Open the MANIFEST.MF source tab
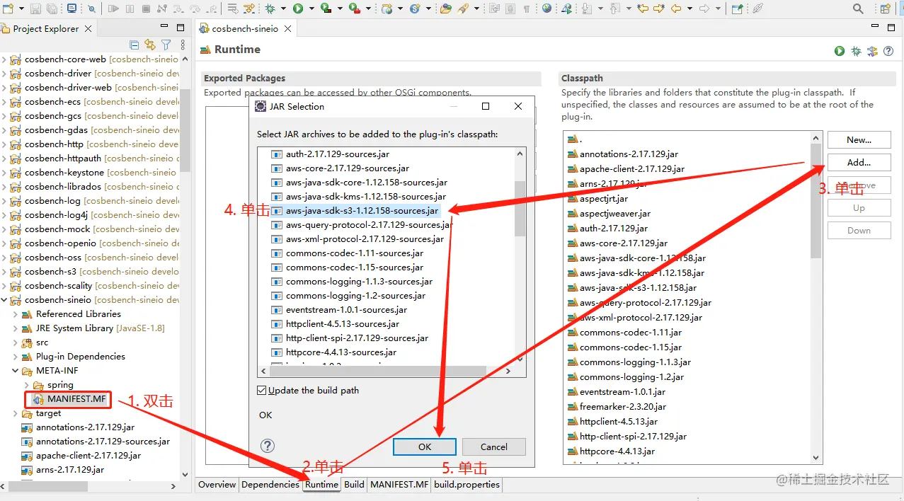The height and width of the screenshot is (501, 904). click(399, 485)
